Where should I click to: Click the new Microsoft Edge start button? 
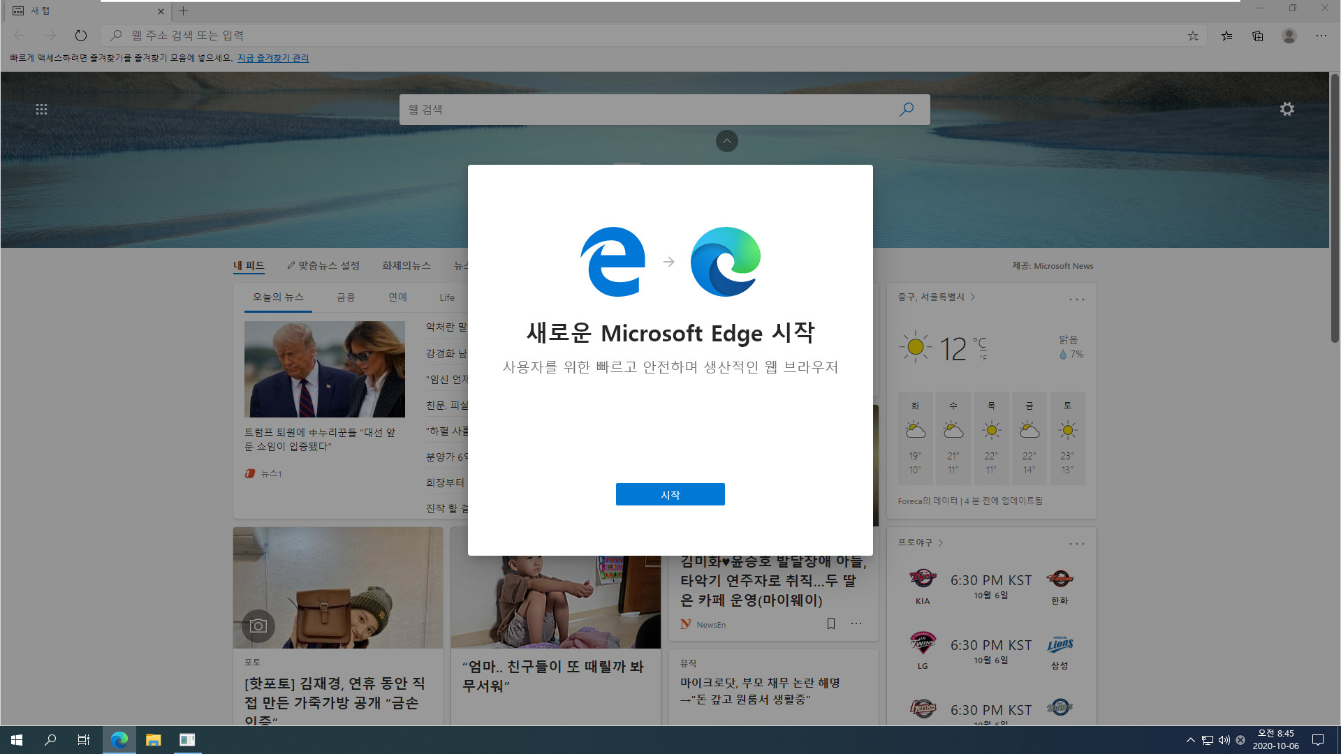pyautogui.click(x=670, y=494)
